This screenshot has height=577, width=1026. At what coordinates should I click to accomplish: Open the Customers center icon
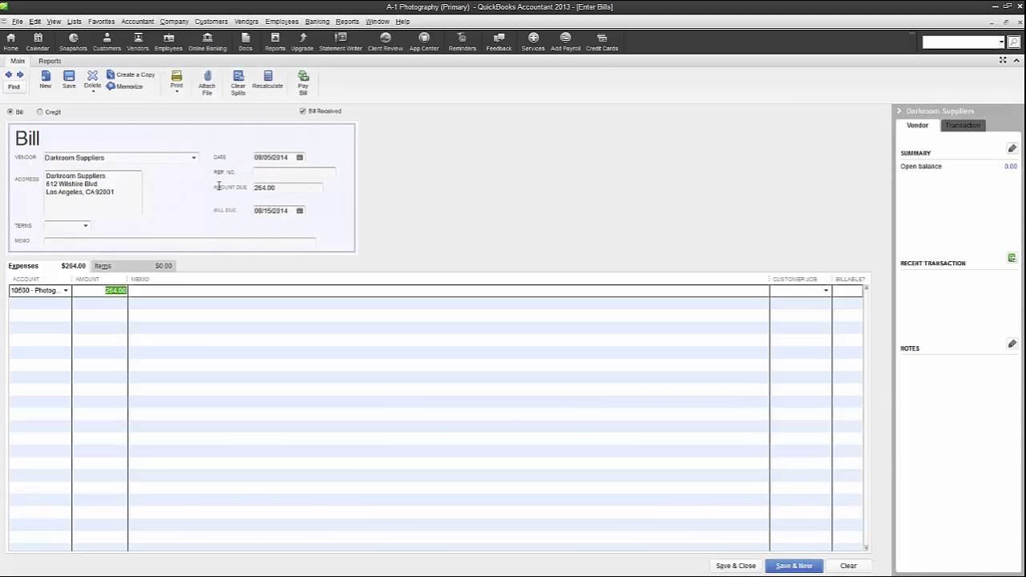[107, 42]
